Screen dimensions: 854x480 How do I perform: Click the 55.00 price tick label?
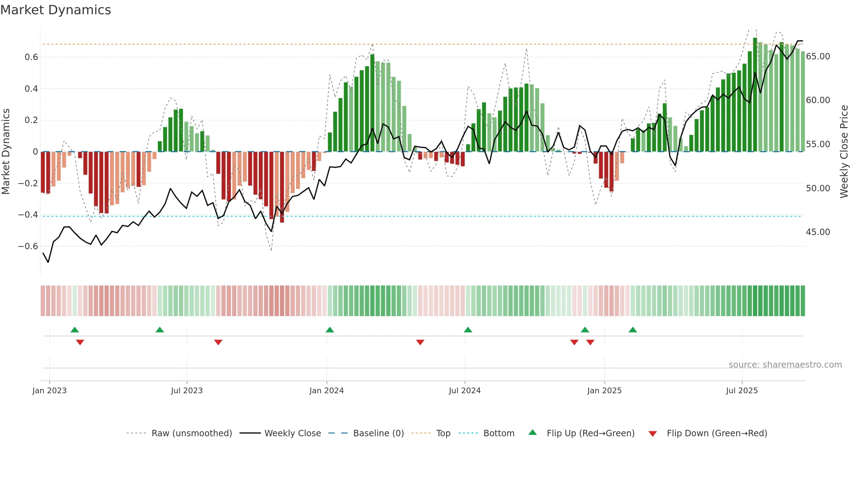pyautogui.click(x=818, y=144)
